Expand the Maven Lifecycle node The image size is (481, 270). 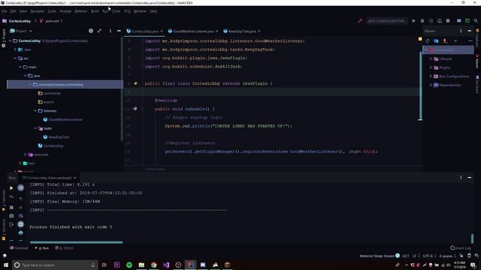click(431, 58)
